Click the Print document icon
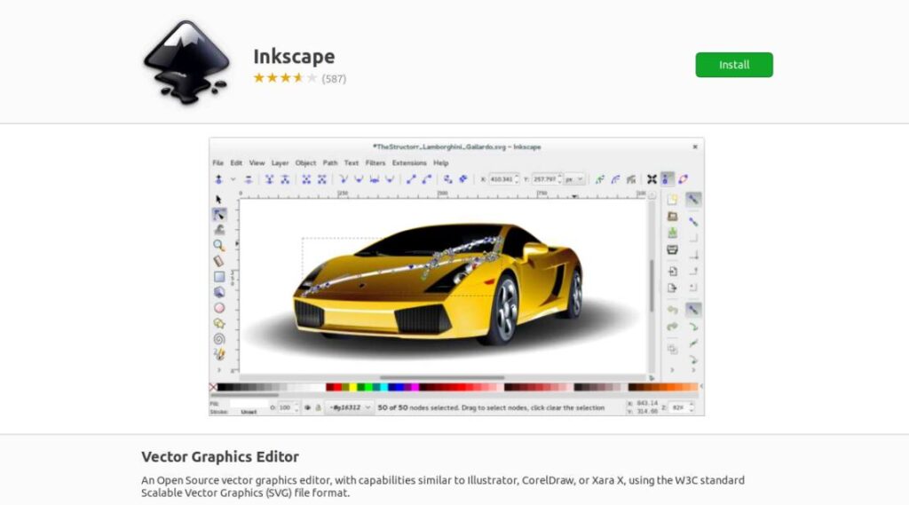 (673, 250)
